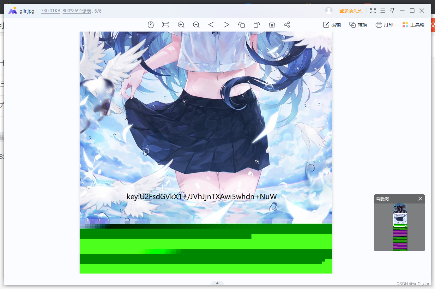Click the key text in the image
The image size is (435, 289).
202,197
